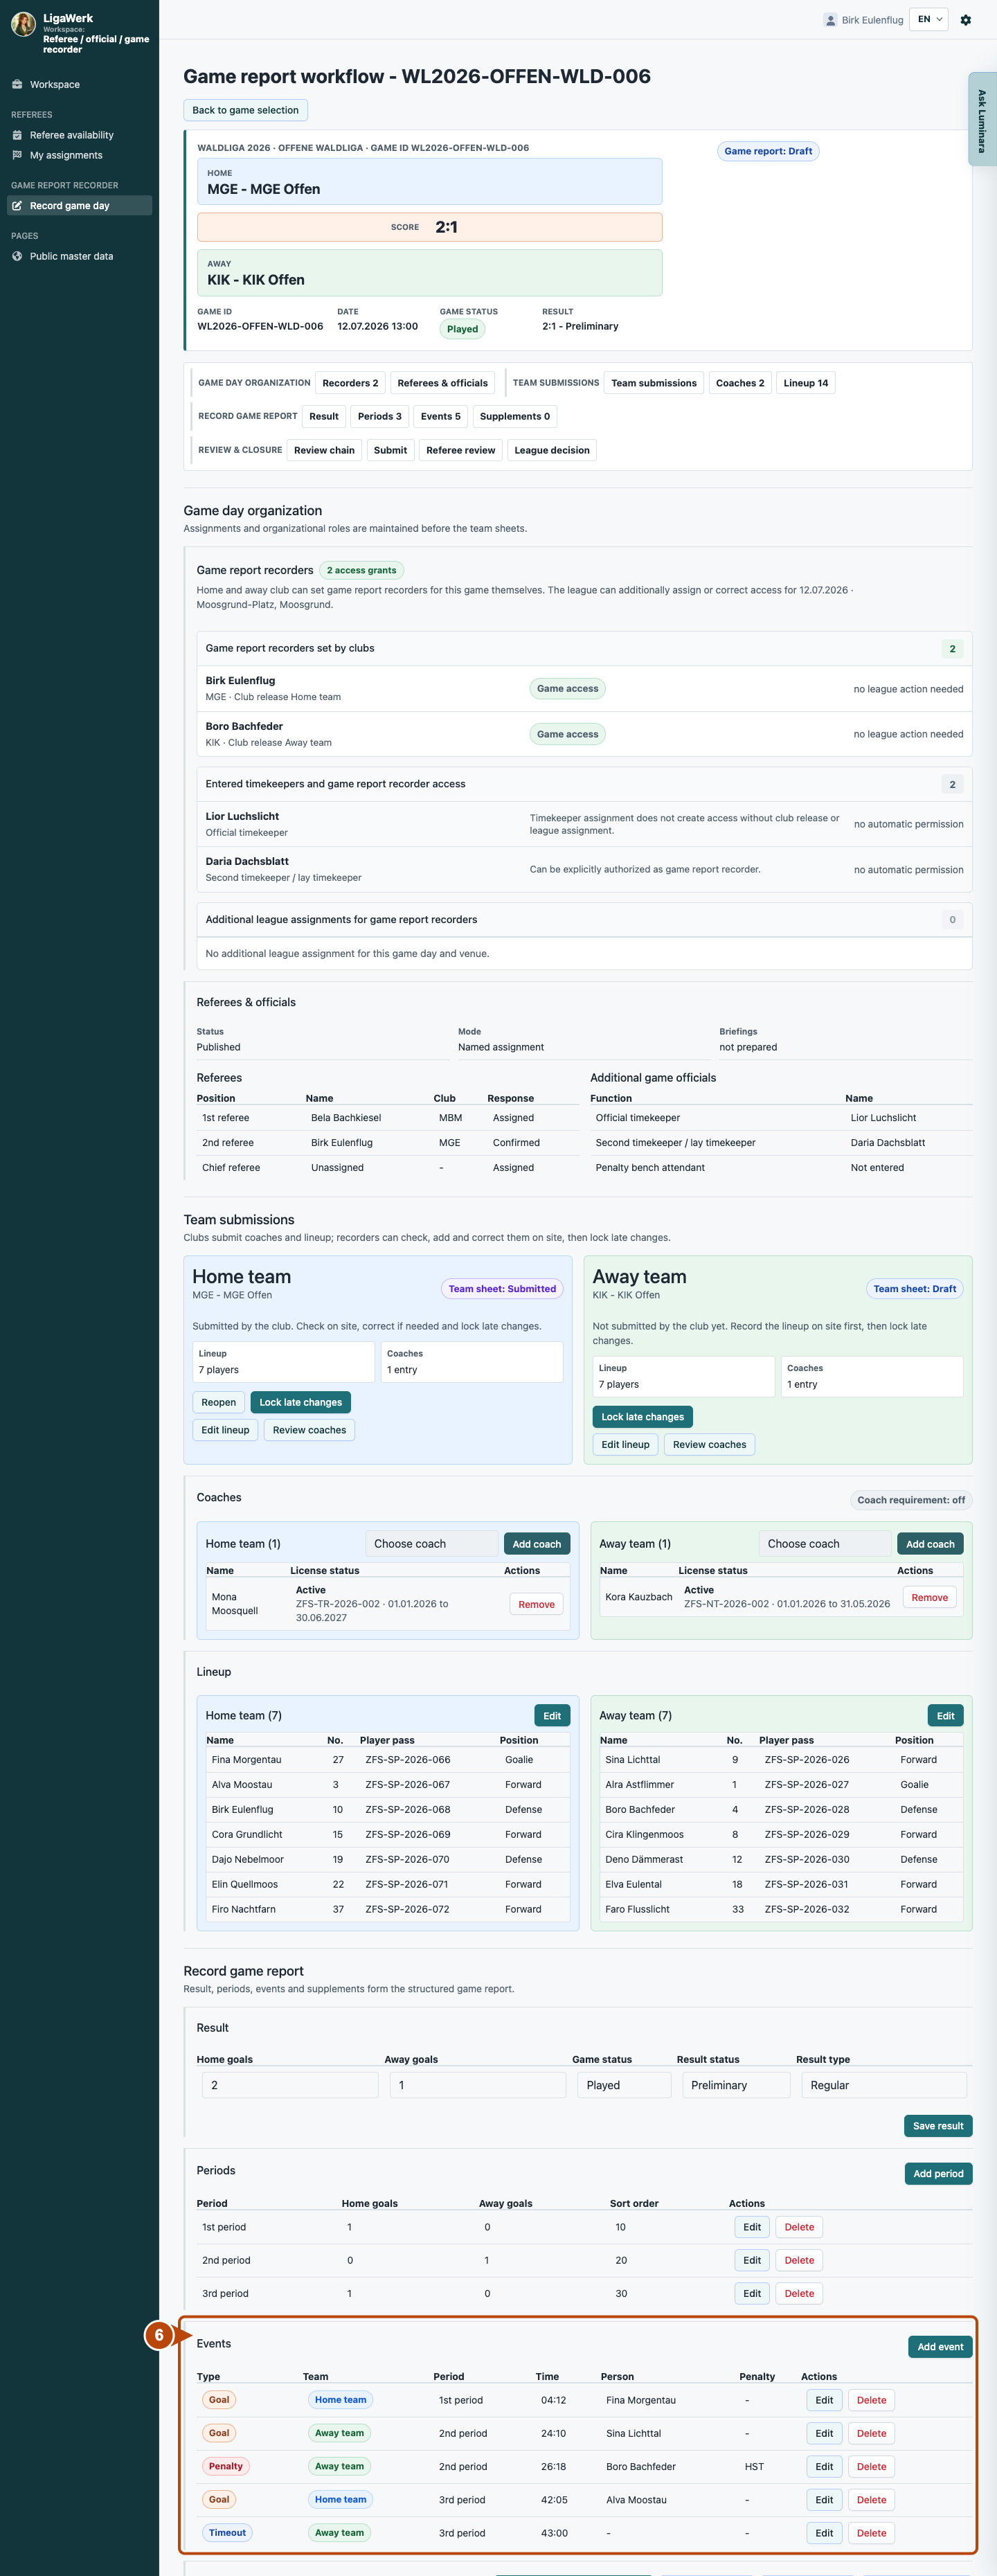Image resolution: width=997 pixels, height=2576 pixels.
Task: Open the EN language dropdown
Action: click(x=929, y=19)
